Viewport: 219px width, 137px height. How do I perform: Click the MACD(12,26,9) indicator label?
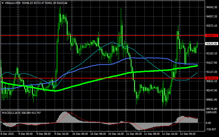tap(11, 113)
